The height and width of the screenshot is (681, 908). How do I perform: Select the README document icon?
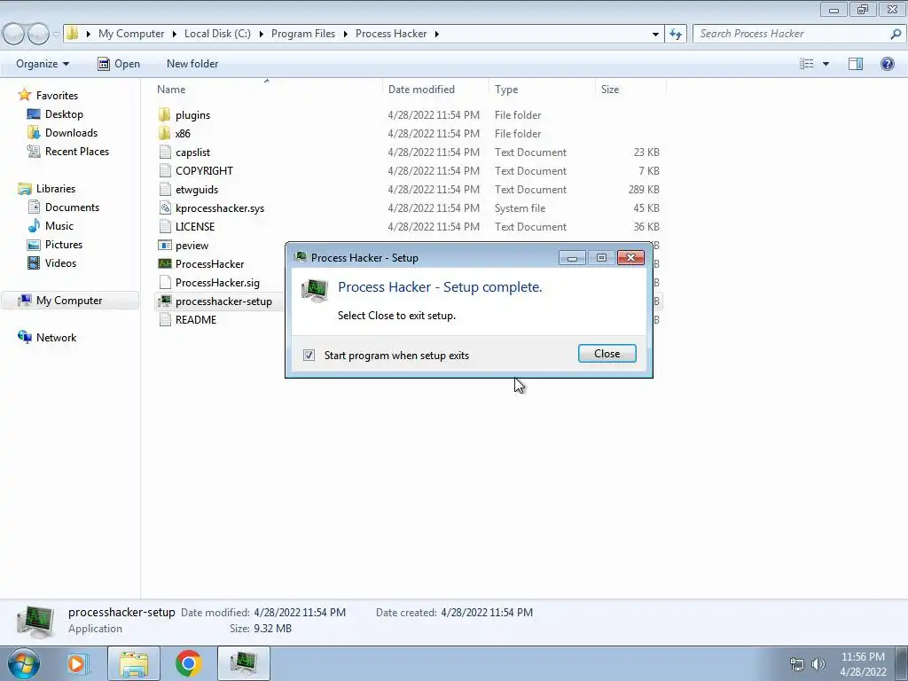tap(165, 319)
